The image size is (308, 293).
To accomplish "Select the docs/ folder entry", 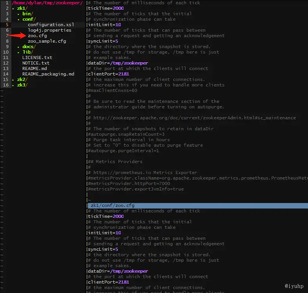I will [29, 47].
